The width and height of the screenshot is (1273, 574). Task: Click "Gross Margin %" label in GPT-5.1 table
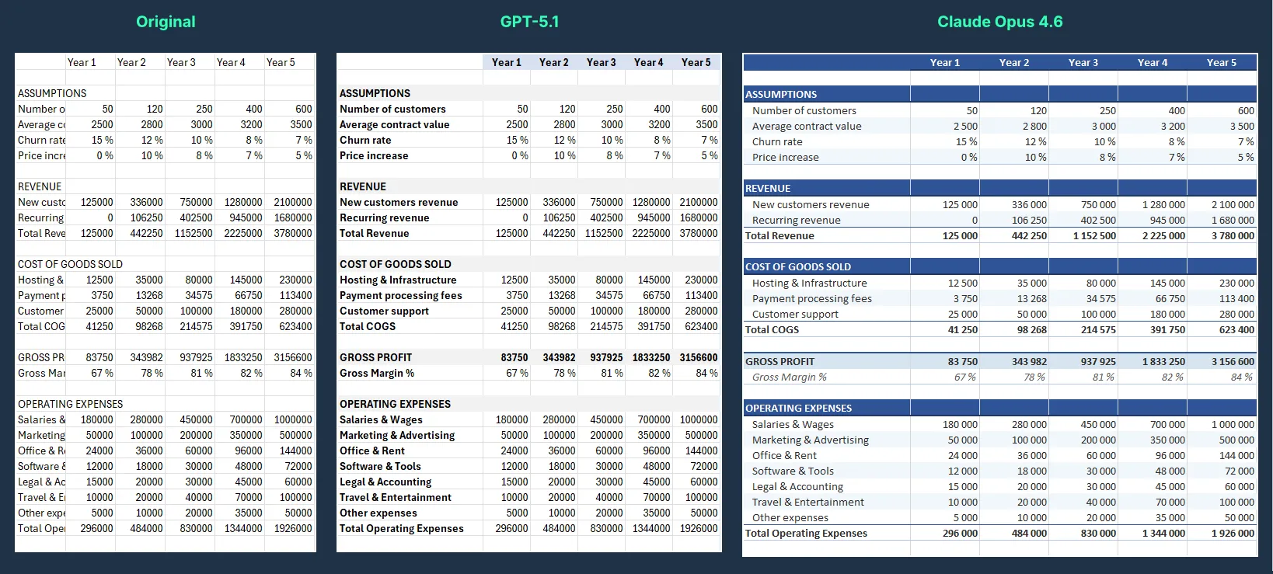(377, 373)
